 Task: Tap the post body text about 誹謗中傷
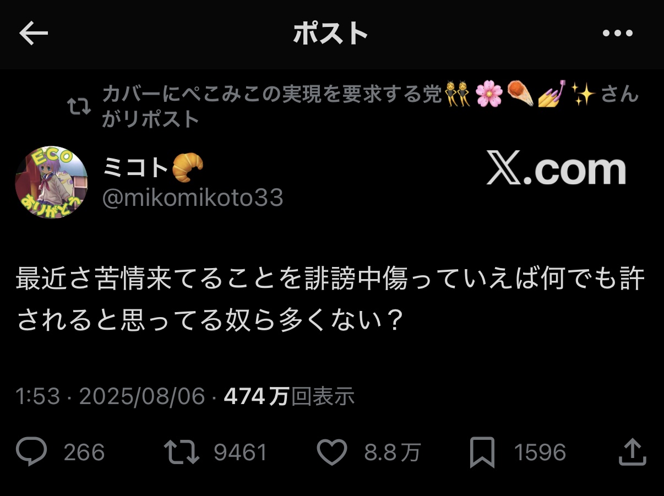(330, 301)
